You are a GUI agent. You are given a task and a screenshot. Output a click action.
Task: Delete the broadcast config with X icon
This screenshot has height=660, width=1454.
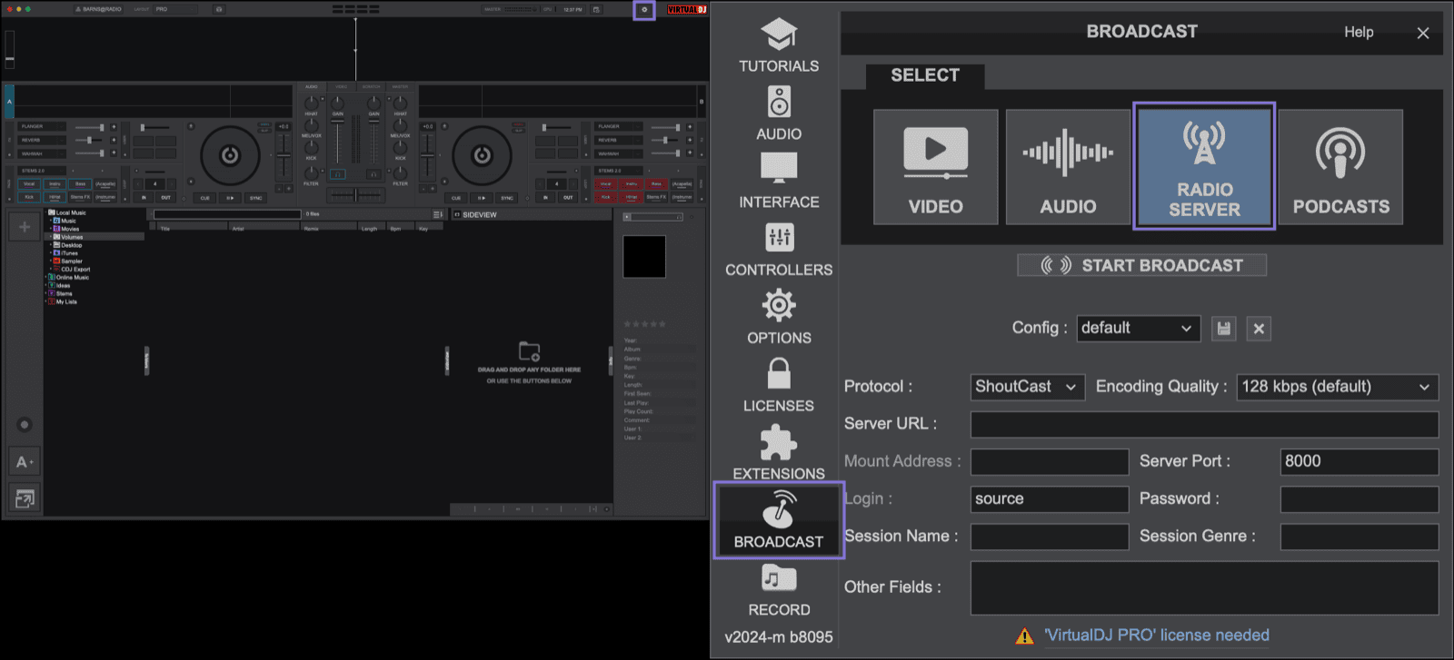click(1259, 329)
